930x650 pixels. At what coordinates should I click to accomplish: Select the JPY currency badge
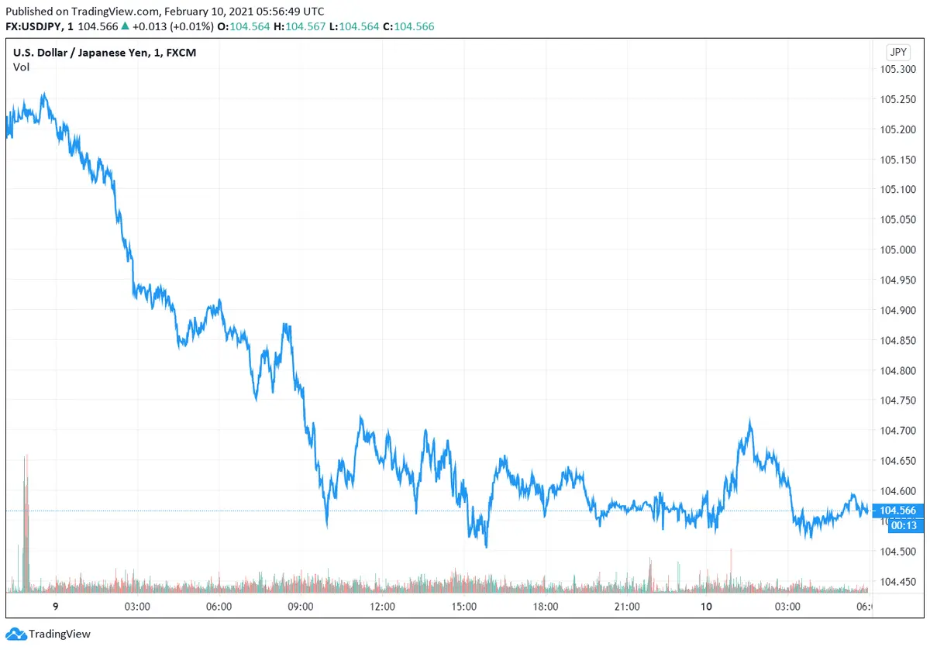tap(897, 53)
